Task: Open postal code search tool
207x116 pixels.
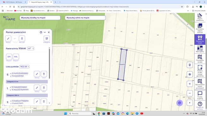Action: 200,84
